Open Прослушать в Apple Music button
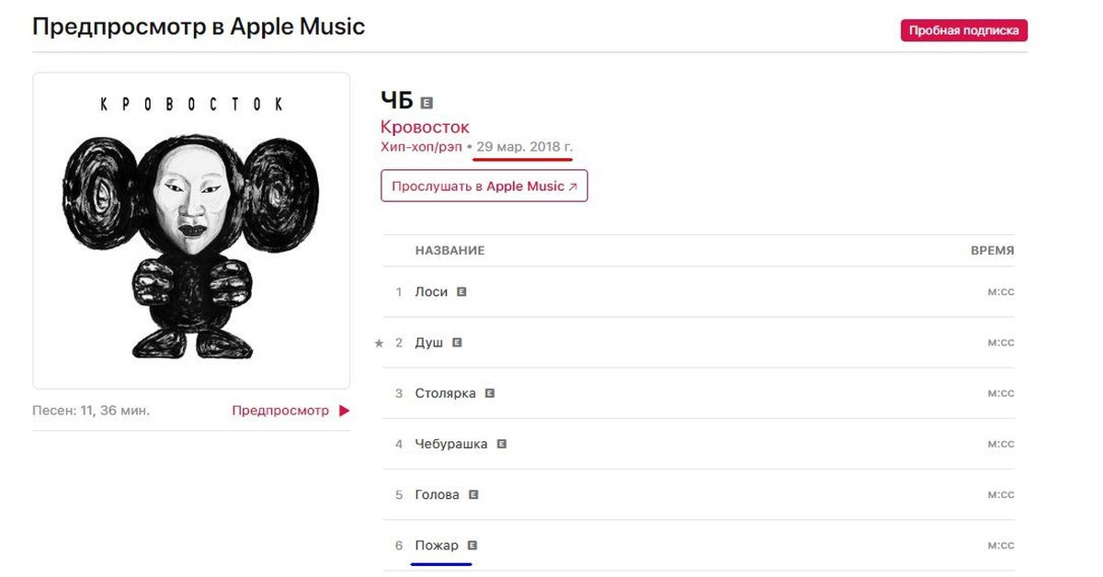The height and width of the screenshot is (577, 1103). [x=484, y=186]
